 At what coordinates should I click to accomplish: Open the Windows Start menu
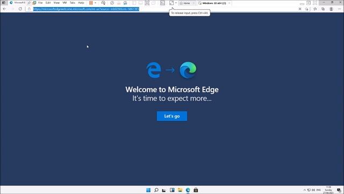click(x=148, y=190)
